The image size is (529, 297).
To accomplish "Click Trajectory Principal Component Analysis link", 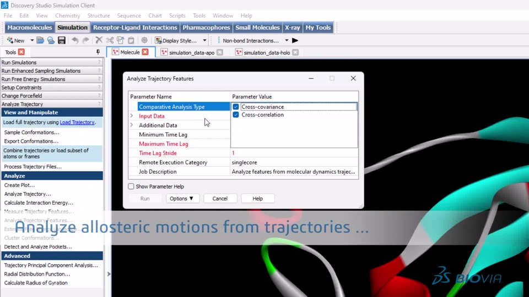I will point(51,265).
